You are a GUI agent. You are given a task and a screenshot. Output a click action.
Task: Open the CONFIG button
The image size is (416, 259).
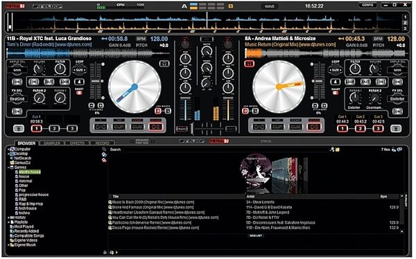tap(367, 5)
